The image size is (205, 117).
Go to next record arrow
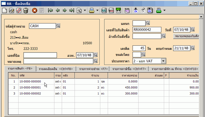tap(65, 10)
